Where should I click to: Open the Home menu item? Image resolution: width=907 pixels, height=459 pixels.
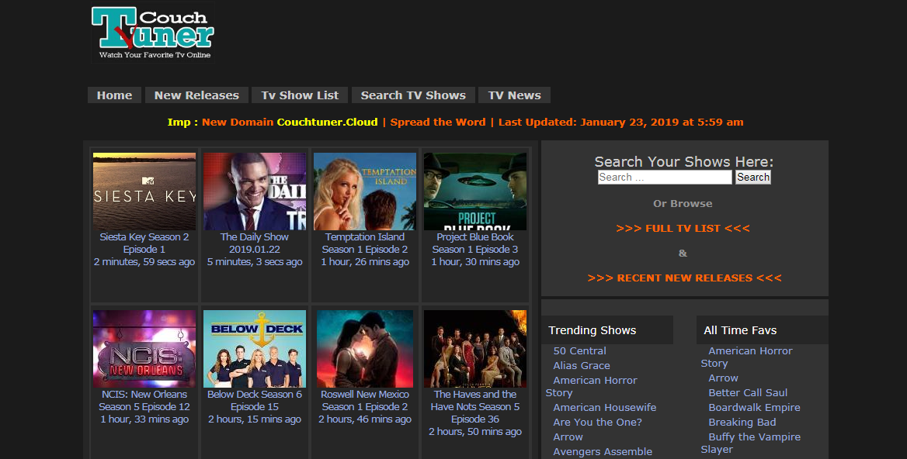click(x=114, y=95)
